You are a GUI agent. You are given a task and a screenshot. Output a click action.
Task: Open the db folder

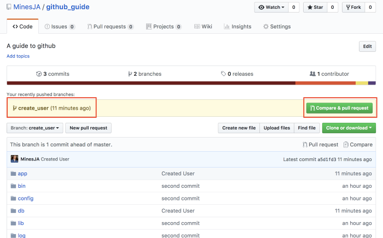point(21,211)
